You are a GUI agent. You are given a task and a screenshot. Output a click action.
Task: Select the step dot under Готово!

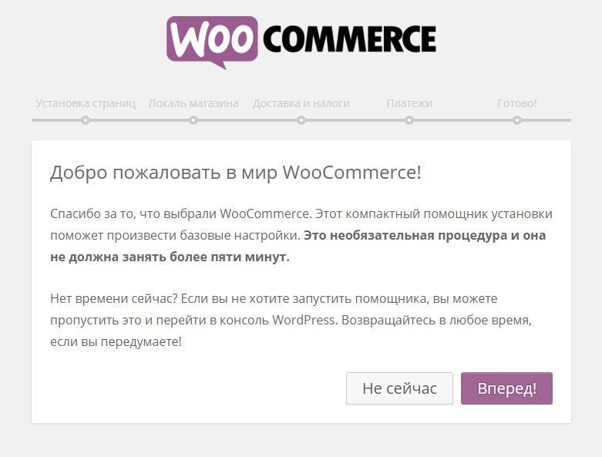click(x=517, y=120)
